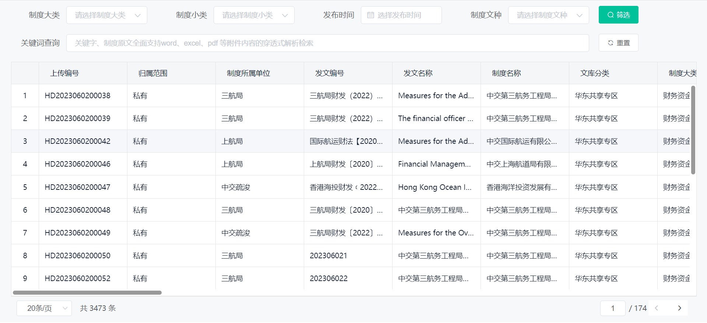Image resolution: width=707 pixels, height=323 pixels.
Task: Expand the 制度小类 dropdown
Action: [254, 15]
